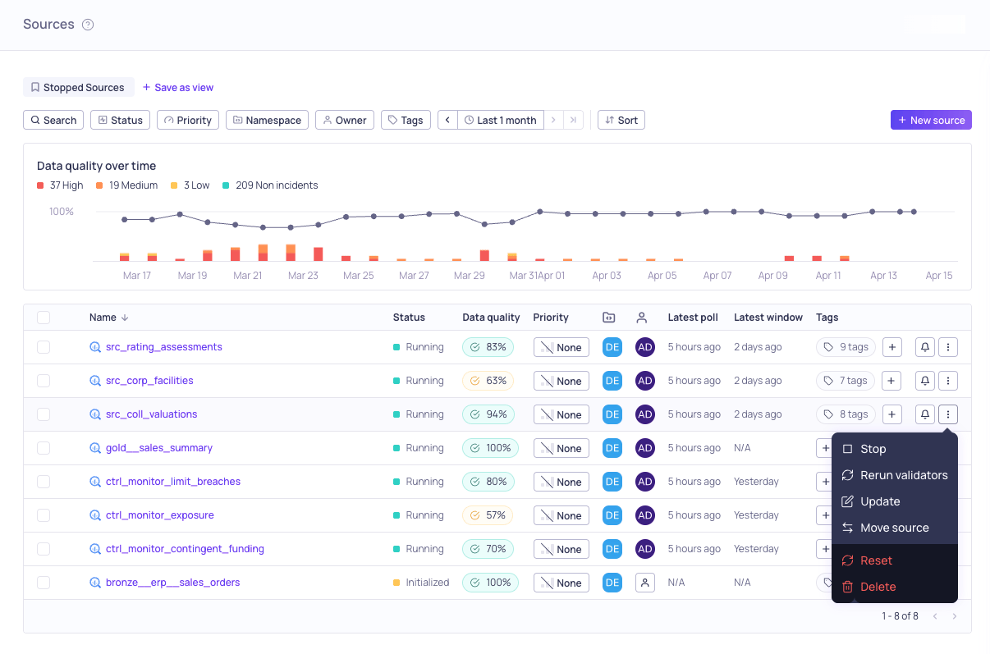This screenshot has height=654, width=990.
Task: Select checkbox for bronze__erp__sales_orders
Action: tap(44, 583)
